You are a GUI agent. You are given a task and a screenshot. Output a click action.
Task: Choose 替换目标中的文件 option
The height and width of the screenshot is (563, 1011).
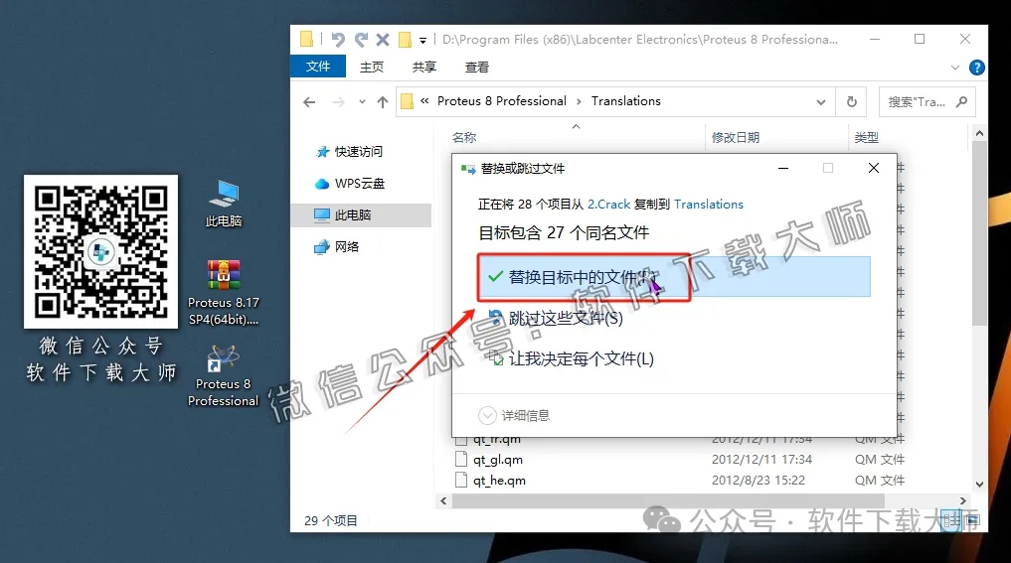pos(675,277)
